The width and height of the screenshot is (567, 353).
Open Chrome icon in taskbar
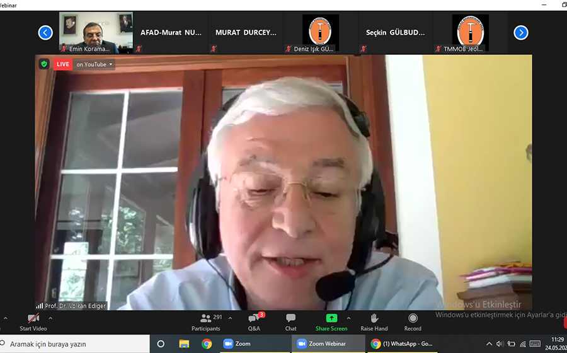(207, 344)
